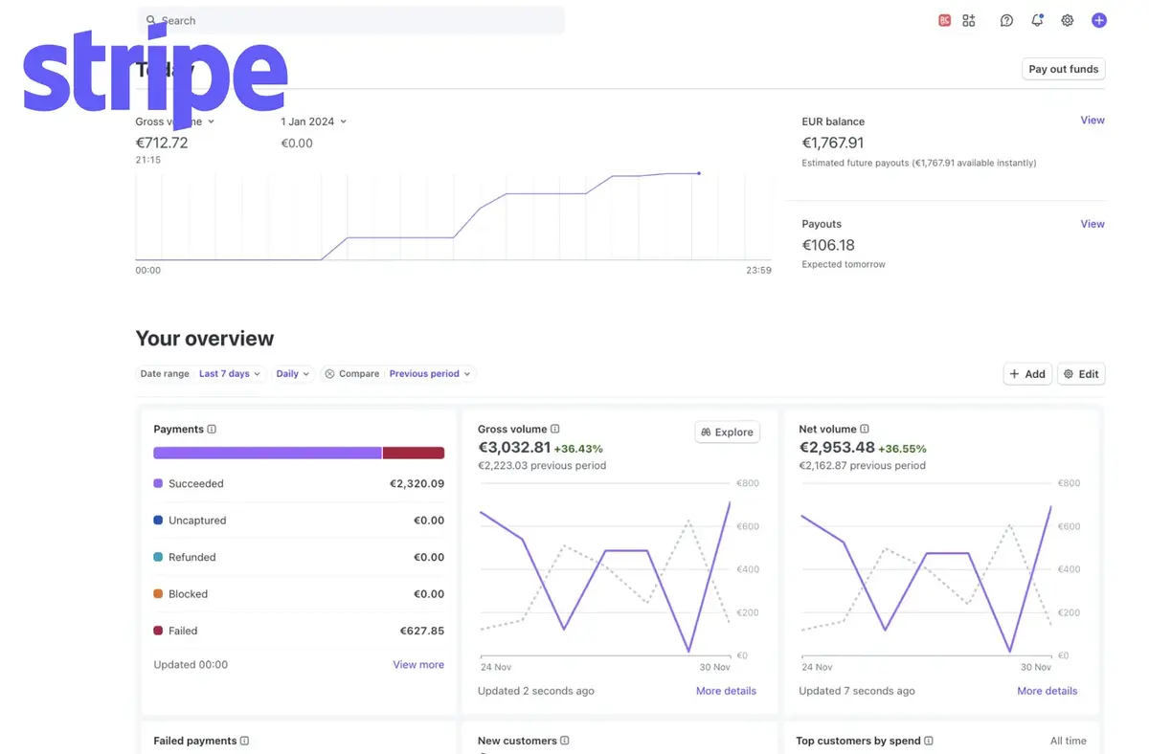The width and height of the screenshot is (1149, 754).
Task: Click the info icon next to Net volume
Action: click(865, 430)
